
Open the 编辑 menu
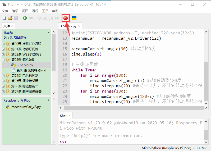15,11
